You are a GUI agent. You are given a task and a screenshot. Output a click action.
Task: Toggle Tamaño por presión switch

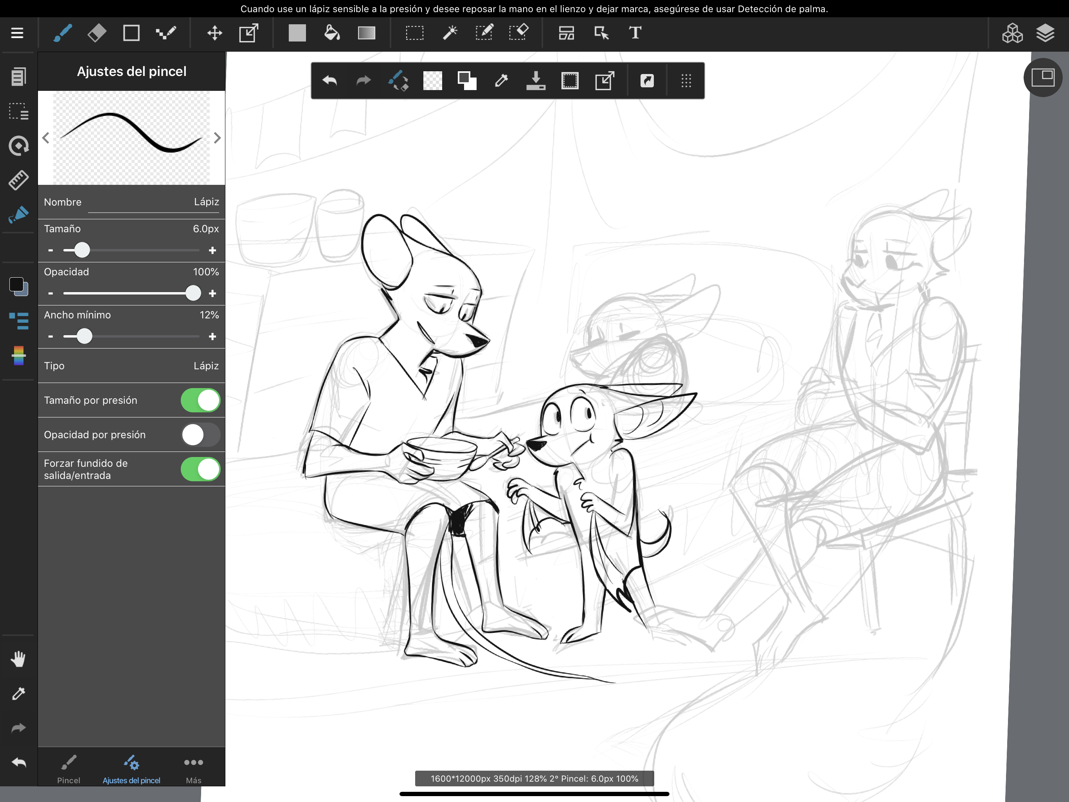200,401
